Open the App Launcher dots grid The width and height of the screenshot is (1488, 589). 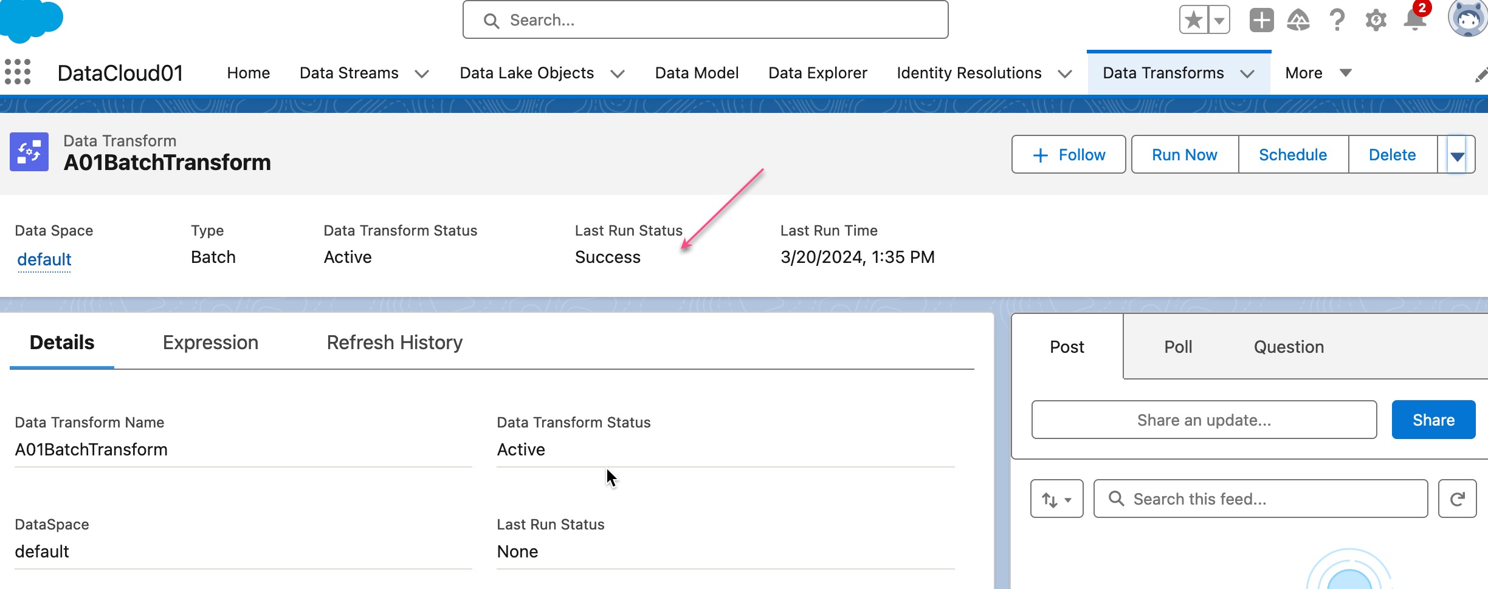click(x=18, y=72)
